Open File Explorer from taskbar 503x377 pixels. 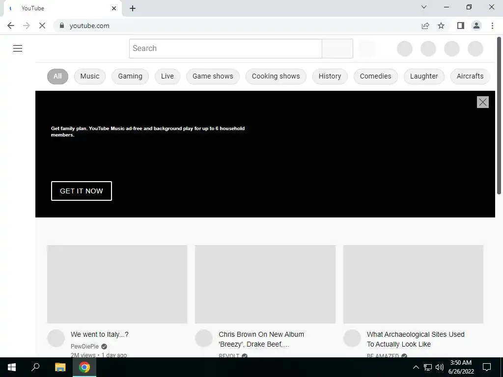click(60, 367)
